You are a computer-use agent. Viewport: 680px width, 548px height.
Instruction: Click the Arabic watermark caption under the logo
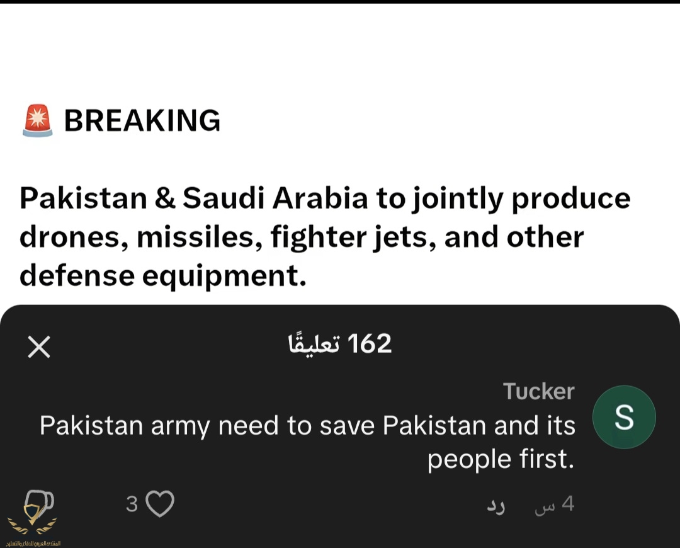33,542
